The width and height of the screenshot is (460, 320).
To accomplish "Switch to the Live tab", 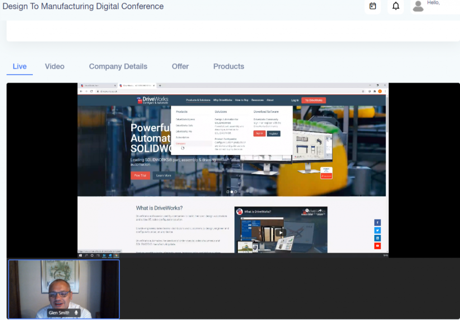I will coord(20,66).
